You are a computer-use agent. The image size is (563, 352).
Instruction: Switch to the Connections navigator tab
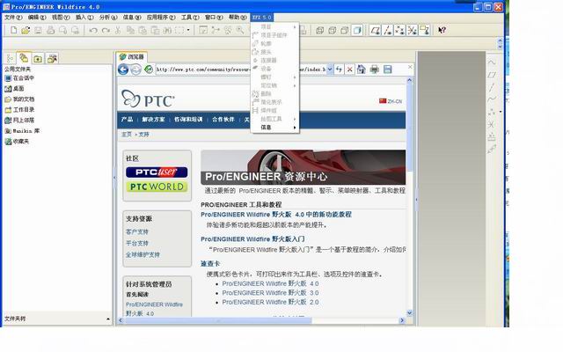pos(52,58)
